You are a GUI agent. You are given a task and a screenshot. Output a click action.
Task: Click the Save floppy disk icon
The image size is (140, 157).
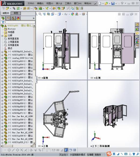(x=113, y=3)
